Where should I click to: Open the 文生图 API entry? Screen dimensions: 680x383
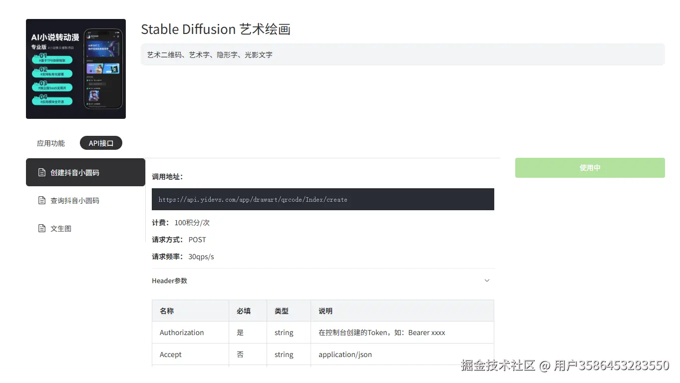pos(85,228)
